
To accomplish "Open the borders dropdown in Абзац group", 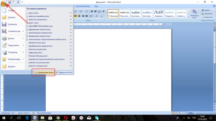I will [104, 16].
